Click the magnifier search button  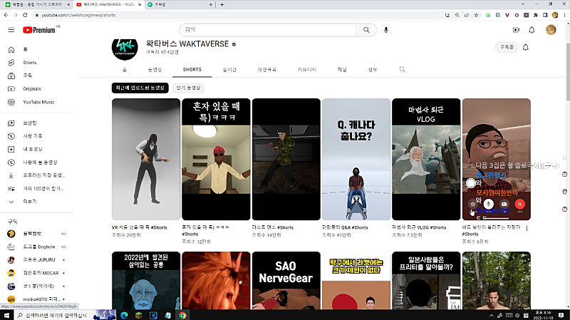tap(366, 30)
